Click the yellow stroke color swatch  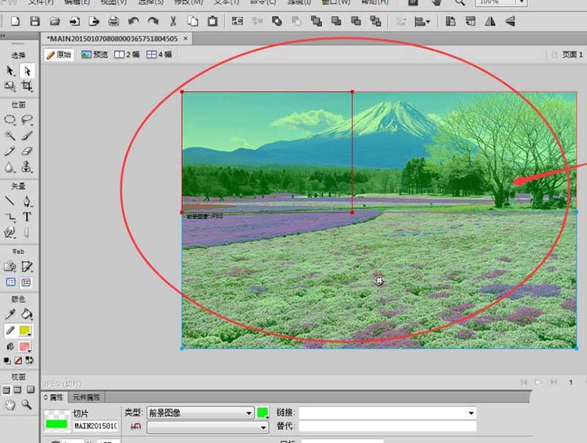tap(26, 331)
